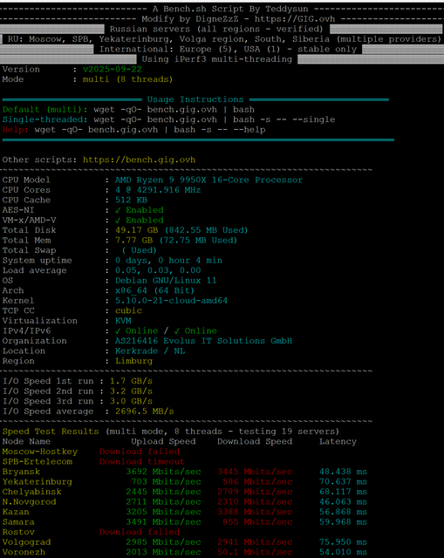Click location value Kerkrade / NL
The image size is (444, 558).
(x=150, y=350)
